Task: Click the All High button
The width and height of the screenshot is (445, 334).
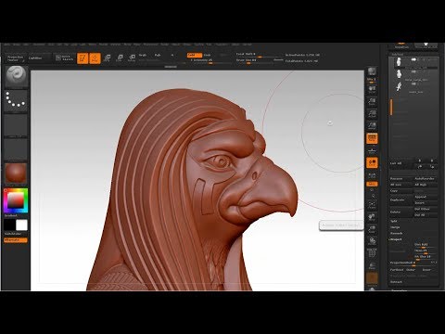Action: pyautogui.click(x=426, y=185)
